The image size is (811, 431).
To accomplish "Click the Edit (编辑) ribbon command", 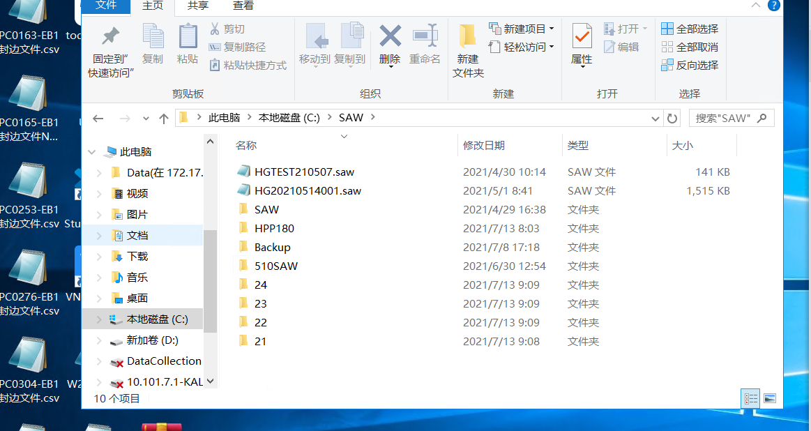I will coord(621,47).
